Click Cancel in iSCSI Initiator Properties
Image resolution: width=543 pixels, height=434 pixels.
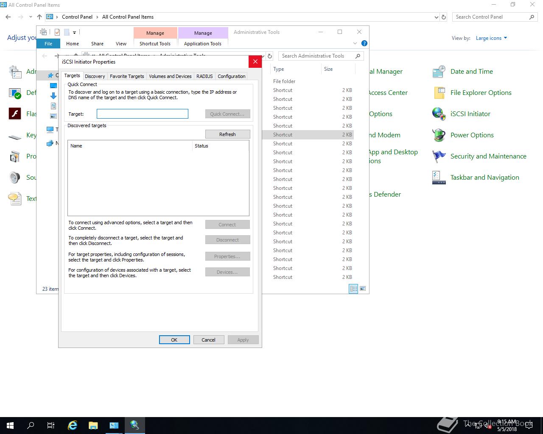click(x=208, y=340)
